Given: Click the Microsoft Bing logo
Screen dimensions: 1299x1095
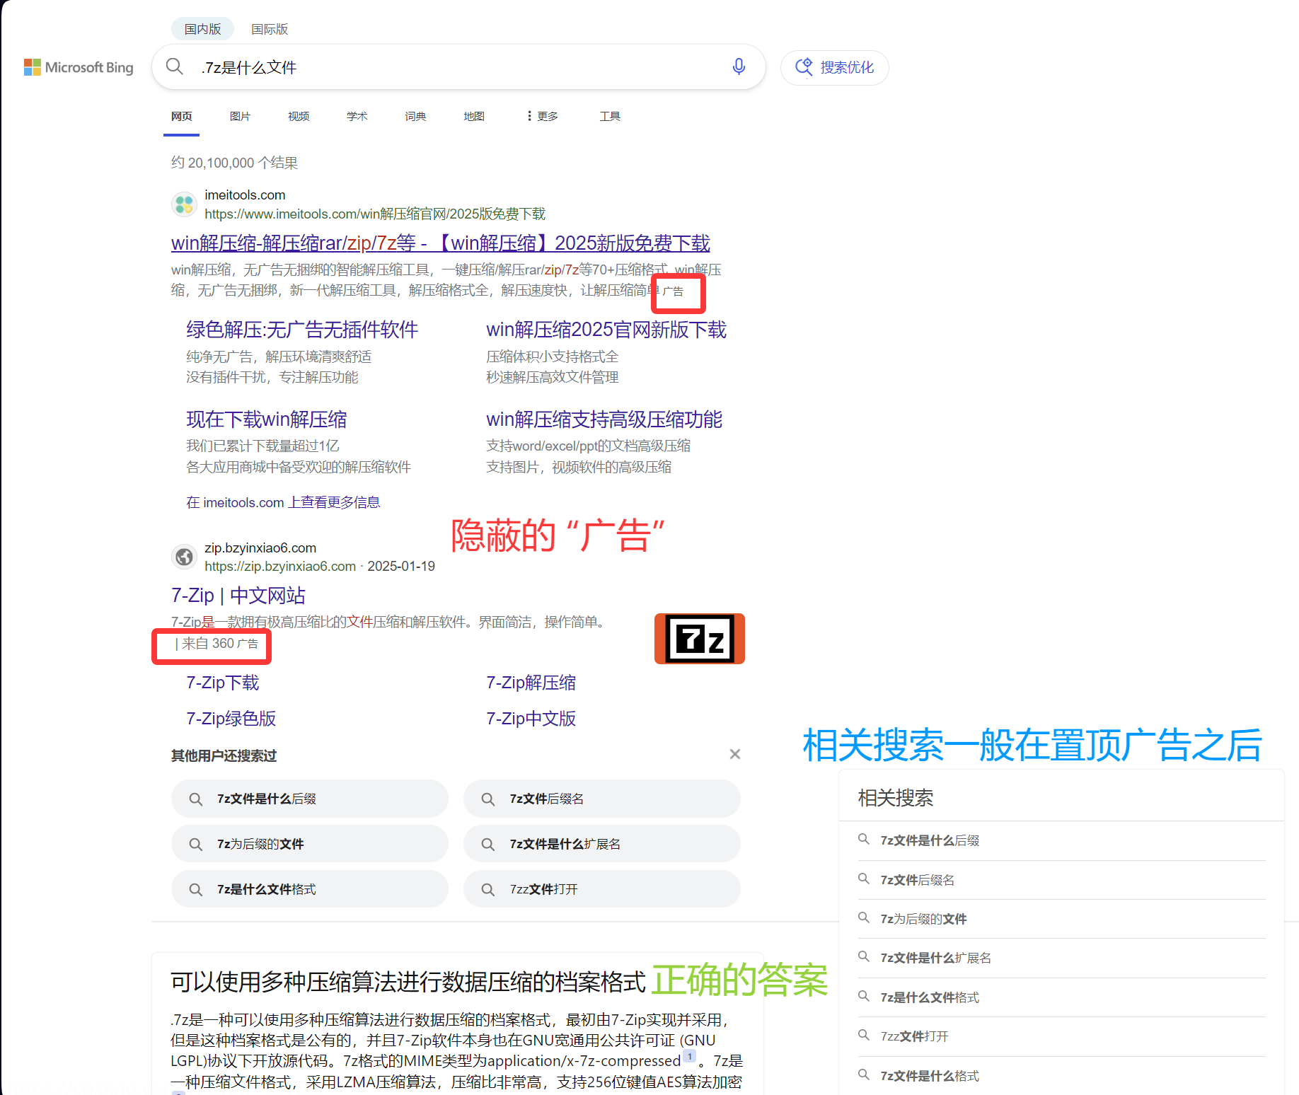Looking at the screenshot, I should point(79,67).
